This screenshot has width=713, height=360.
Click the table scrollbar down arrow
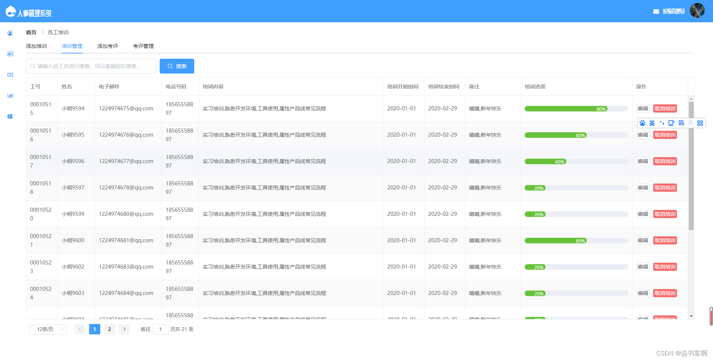coord(691,316)
